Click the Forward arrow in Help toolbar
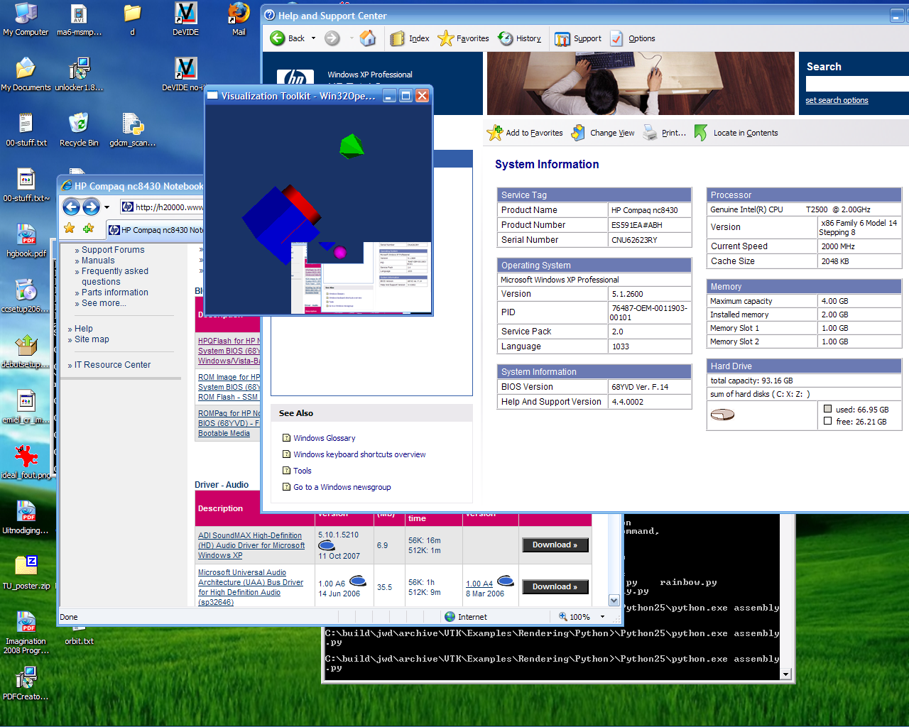Viewport: 909px width, 727px height. [x=332, y=38]
